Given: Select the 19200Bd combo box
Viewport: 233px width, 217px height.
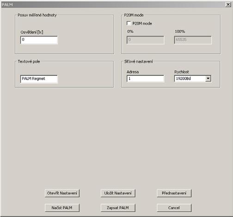Looking at the screenshot, I should pyautogui.click(x=192, y=79).
